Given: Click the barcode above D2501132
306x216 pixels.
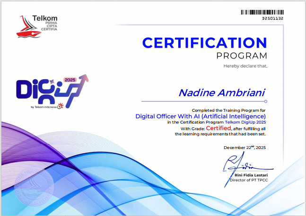Looking at the screenshot, I should click(262, 12).
